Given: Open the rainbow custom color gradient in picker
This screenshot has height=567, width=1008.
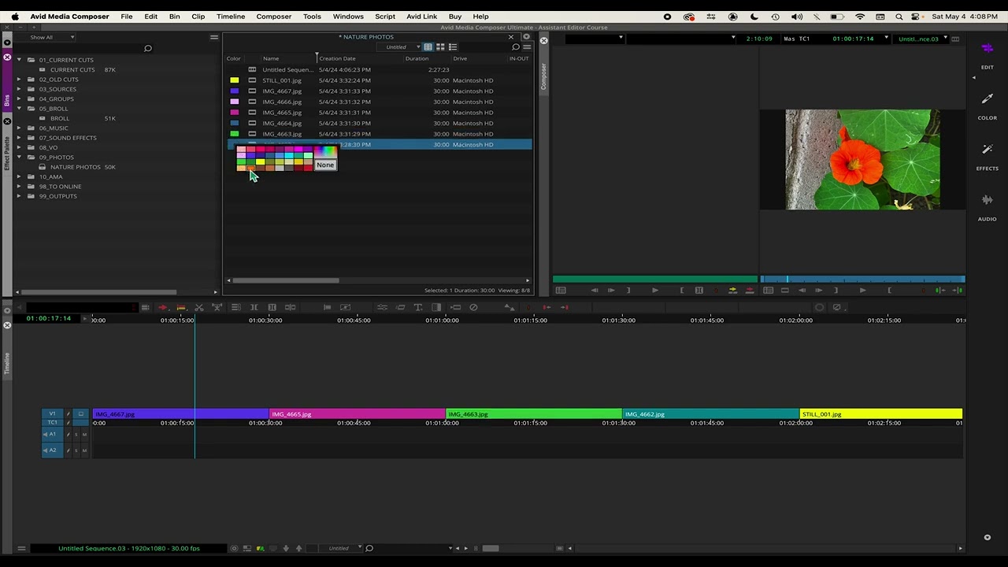Looking at the screenshot, I should pos(325,151).
